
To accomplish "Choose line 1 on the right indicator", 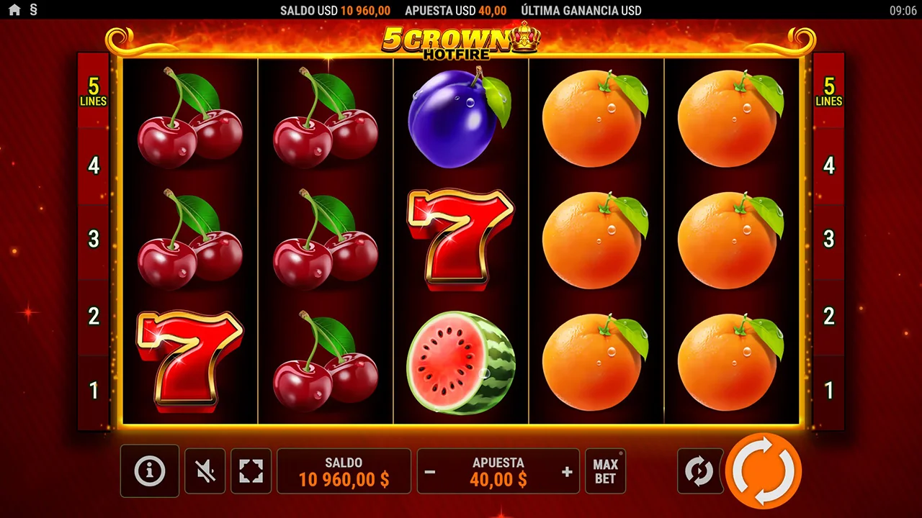I will click(829, 391).
